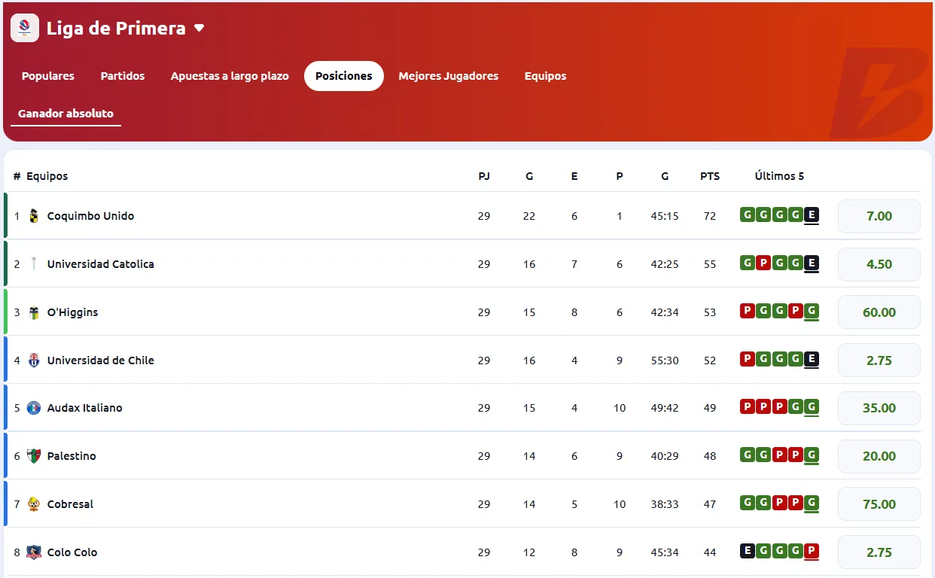
Task: Pick the 4.50 odds for Universidad Catolica
Action: tap(879, 264)
